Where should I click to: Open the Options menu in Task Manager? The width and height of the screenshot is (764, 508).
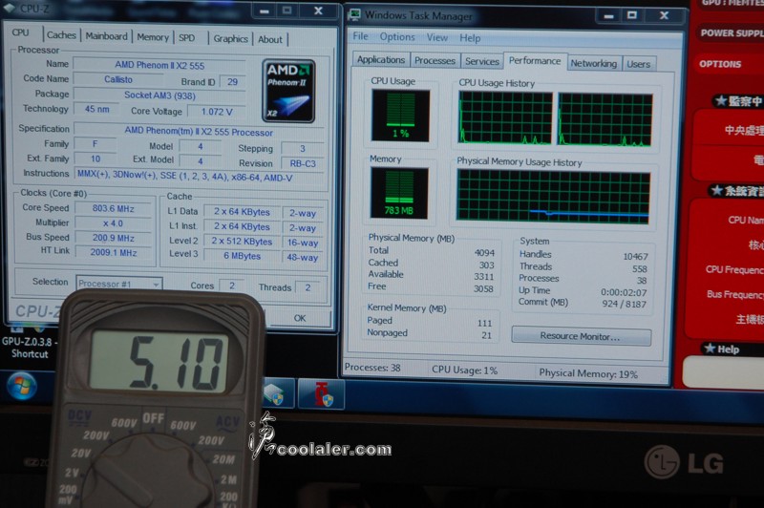[397, 37]
